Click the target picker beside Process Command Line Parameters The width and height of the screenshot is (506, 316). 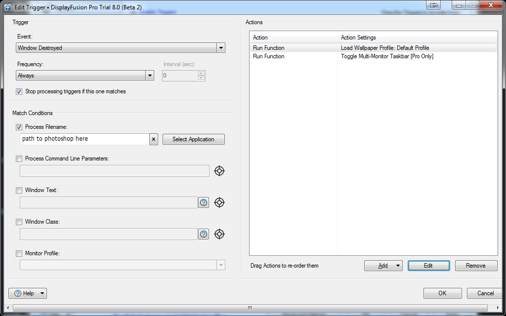tap(219, 171)
